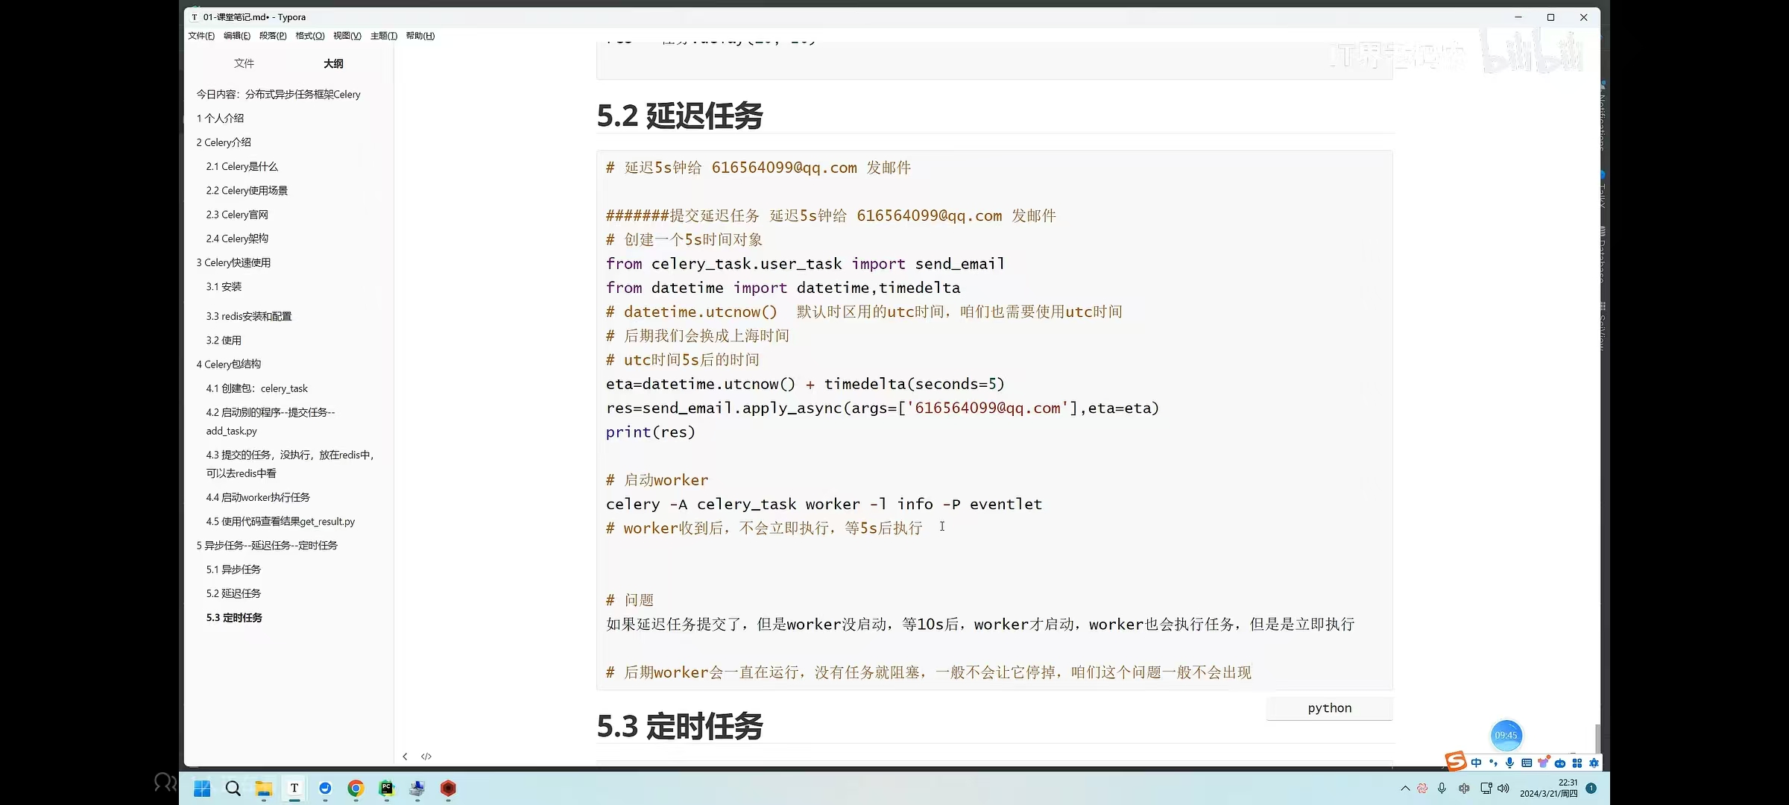Select python language label on code block
This screenshot has width=1789, height=805.
point(1329,708)
